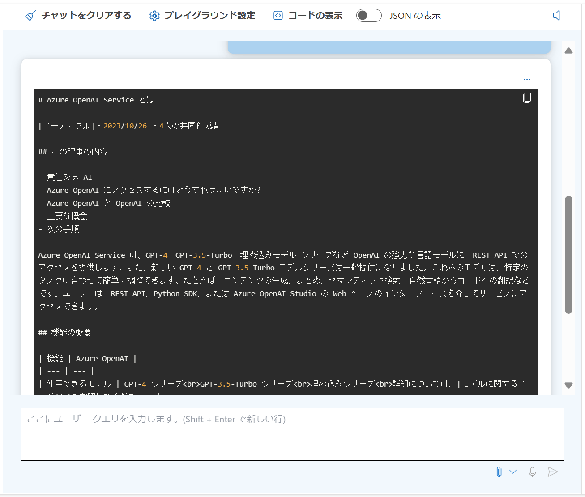Image resolution: width=585 pixels, height=497 pixels.
Task: Click チャットをクリアする button label
Action: click(86, 16)
